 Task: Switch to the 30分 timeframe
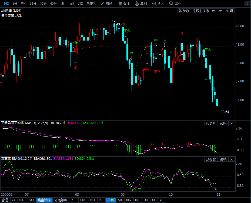click(x=43, y=4)
